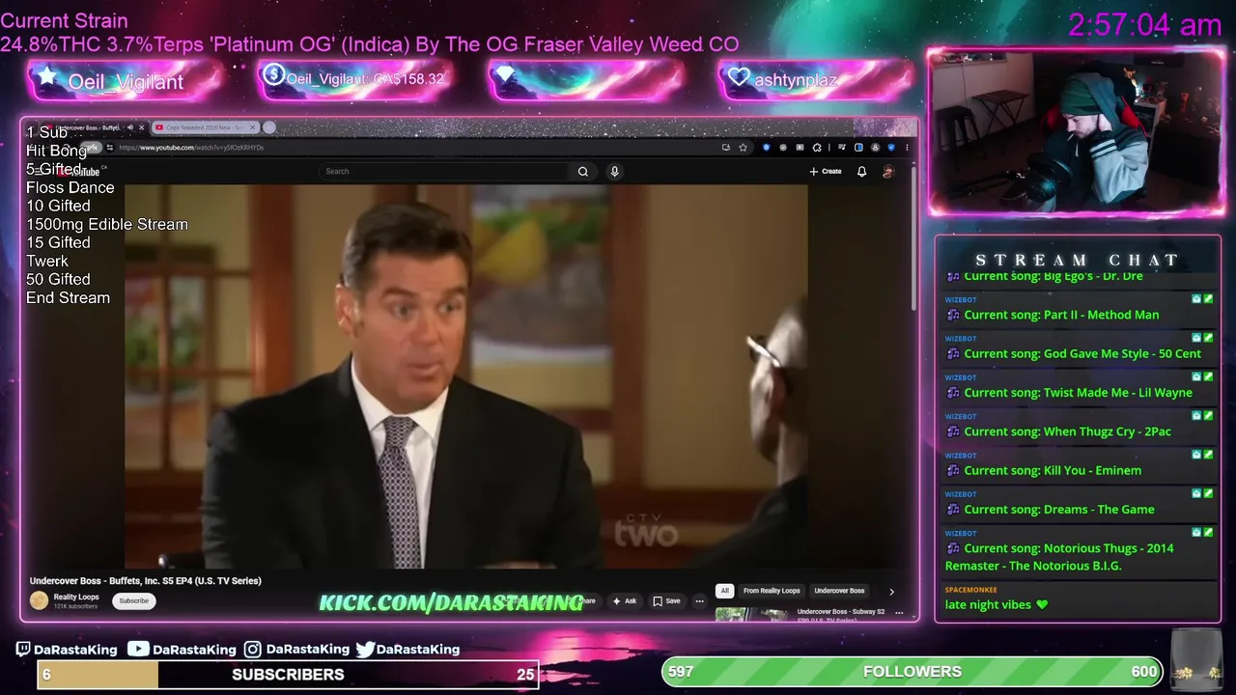This screenshot has width=1236, height=695.
Task: Open the YouTube account avatar menu
Action: (888, 172)
